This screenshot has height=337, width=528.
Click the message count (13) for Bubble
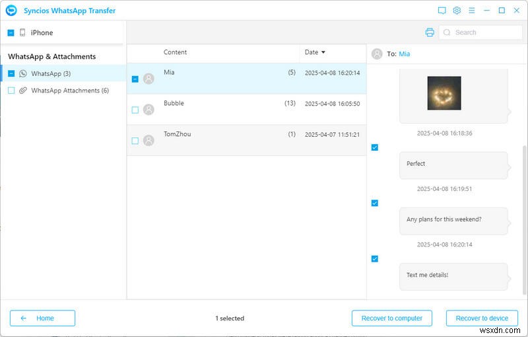point(290,103)
